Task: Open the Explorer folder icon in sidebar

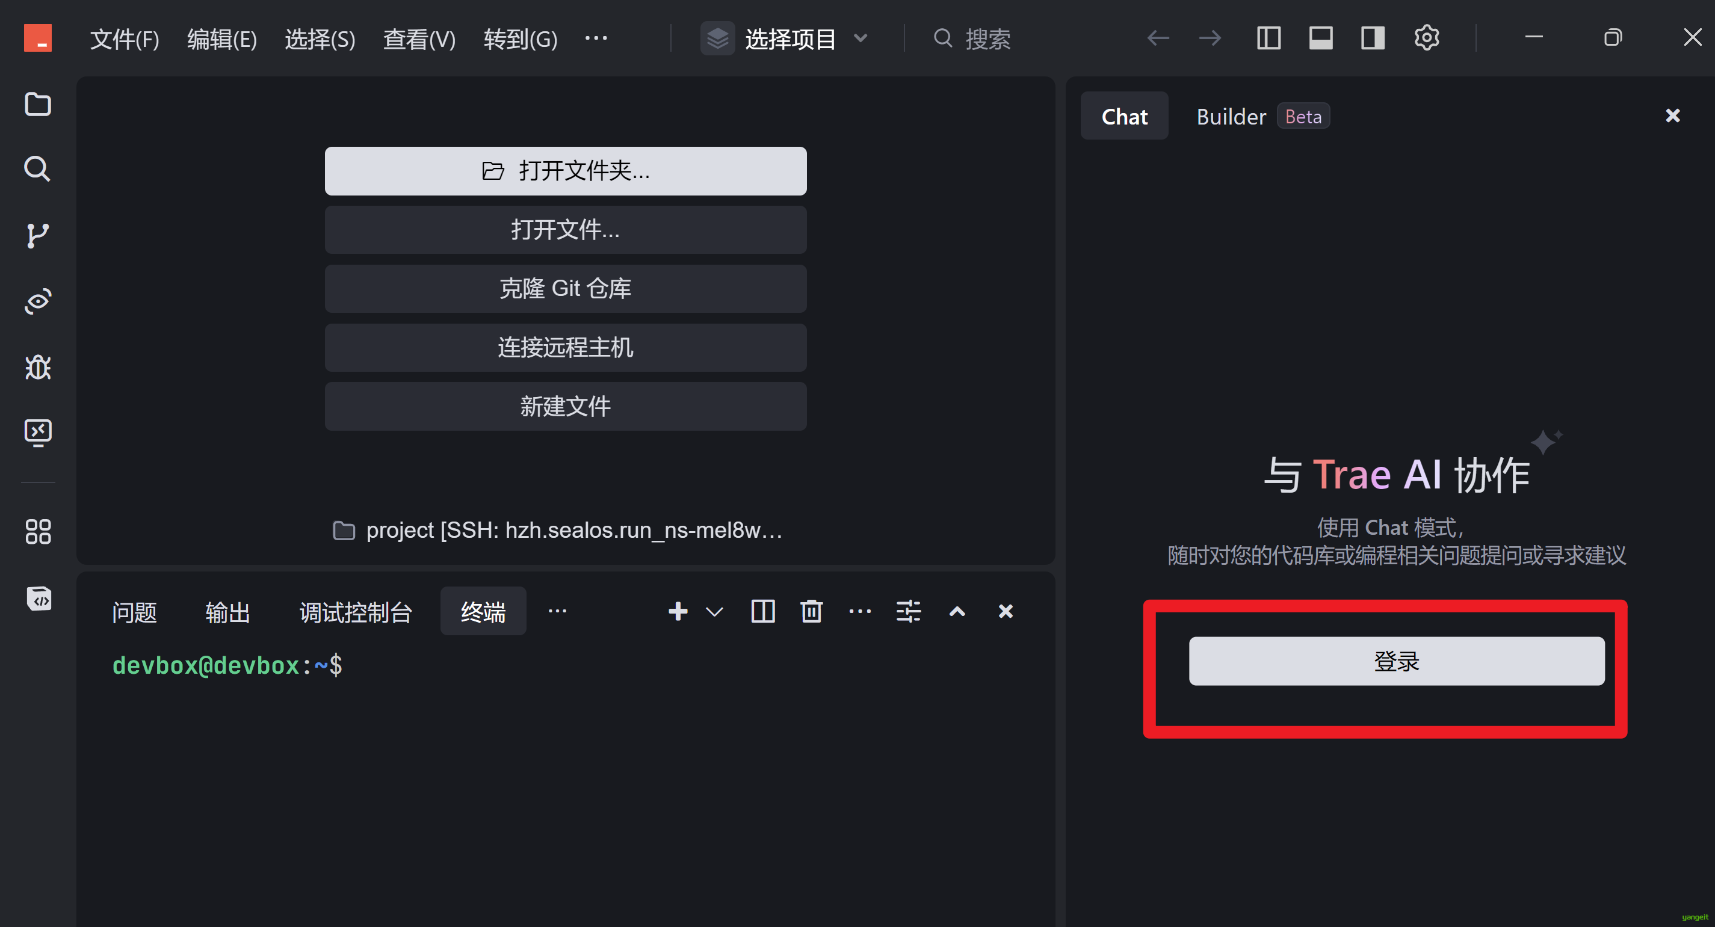Action: (37, 104)
